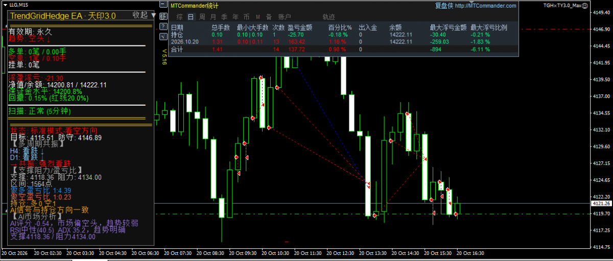613x261 pixels.
Task: Open the http://MTCommander.com link
Action: [485, 6]
